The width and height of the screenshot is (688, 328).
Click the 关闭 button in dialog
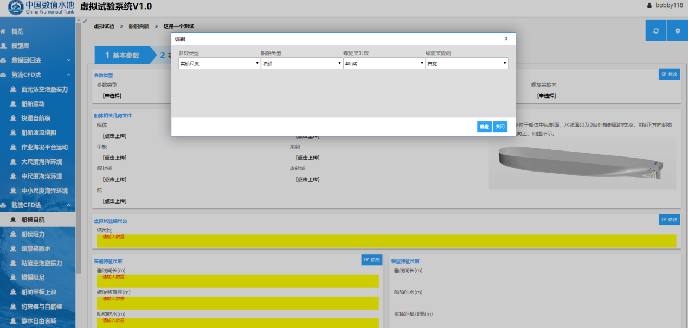(x=500, y=127)
